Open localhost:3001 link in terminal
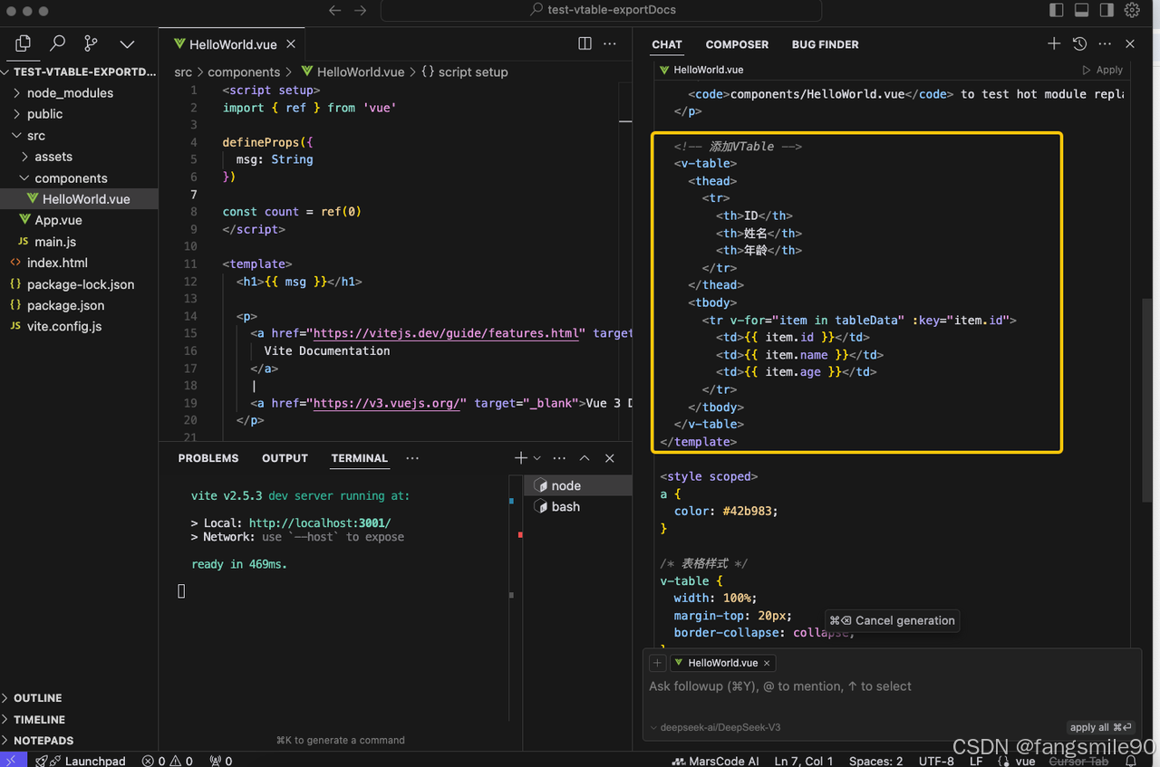 320,523
